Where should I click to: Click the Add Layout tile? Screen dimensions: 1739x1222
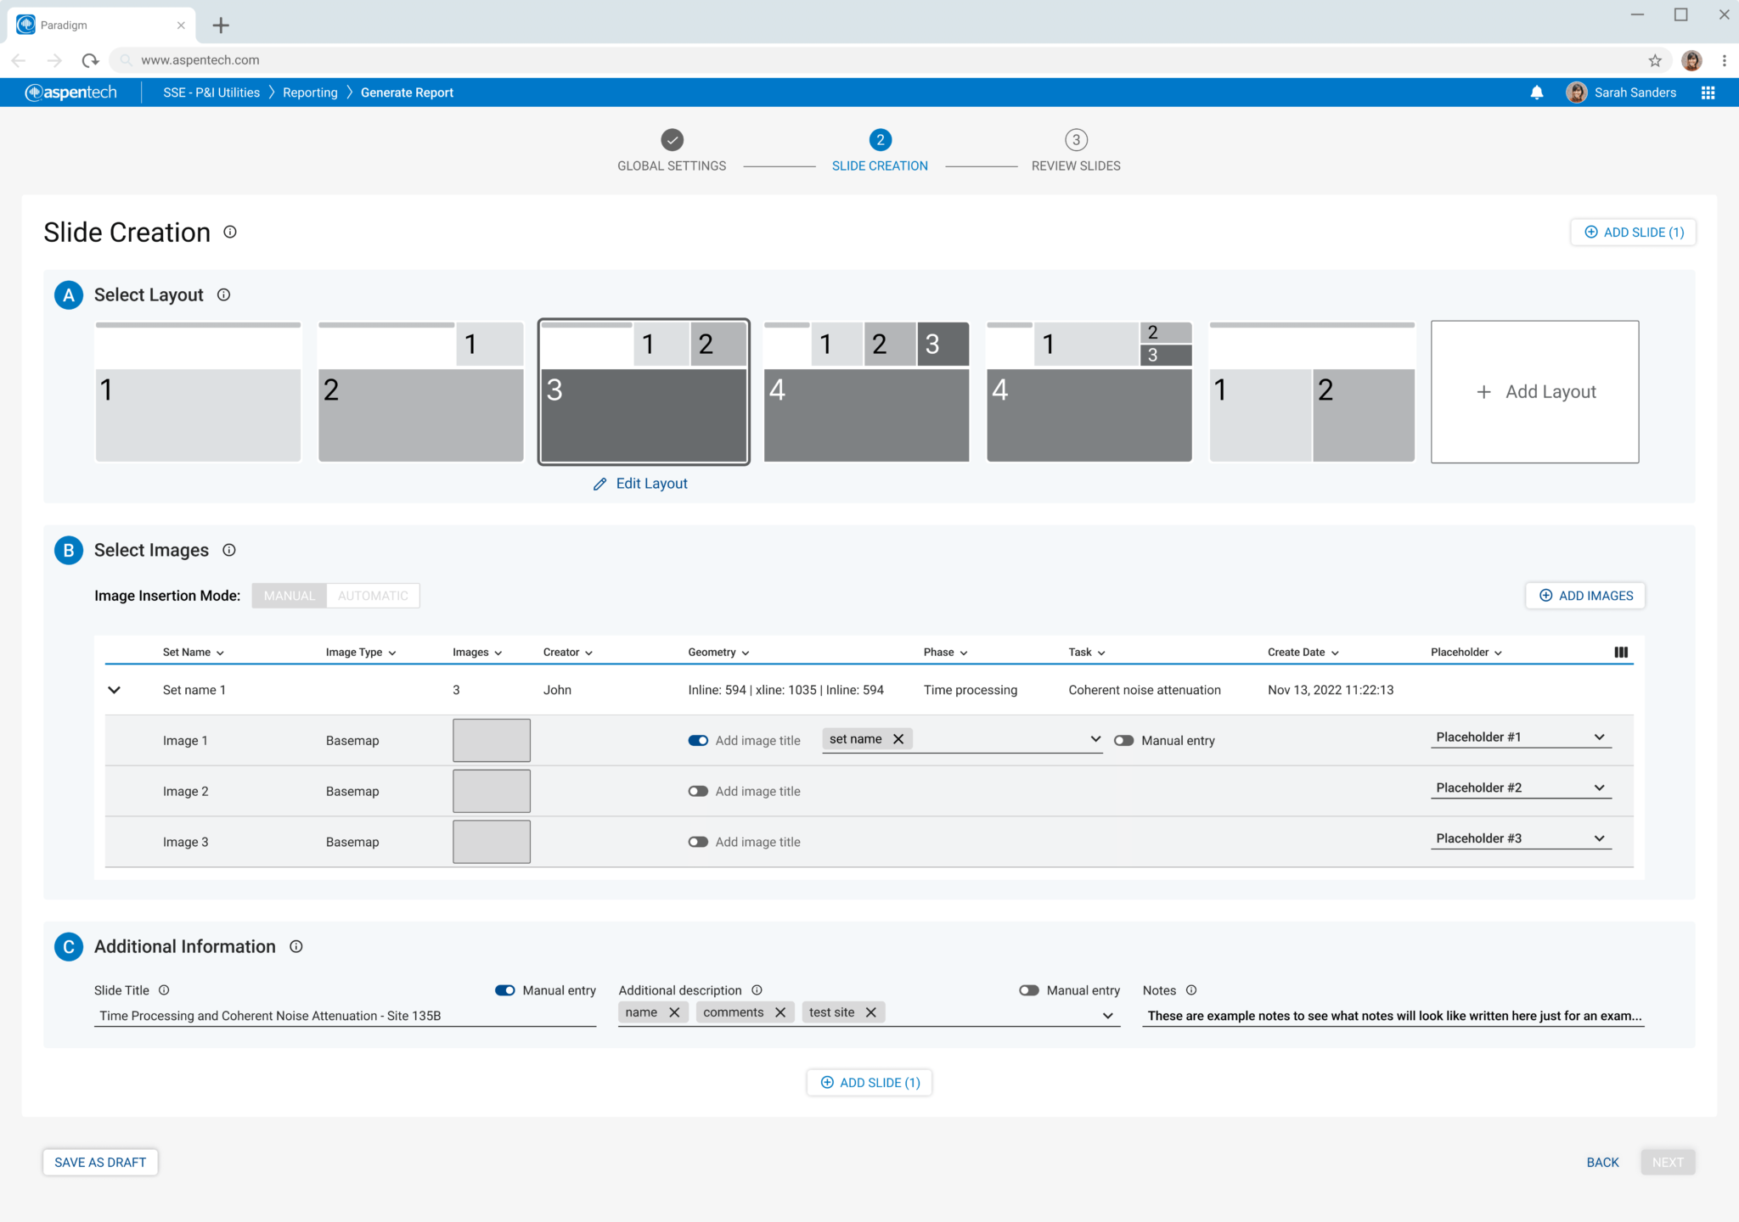point(1534,391)
